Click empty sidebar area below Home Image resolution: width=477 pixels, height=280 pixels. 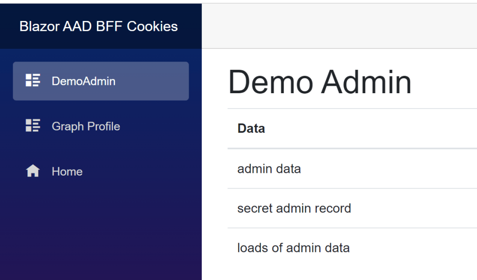[x=101, y=228]
